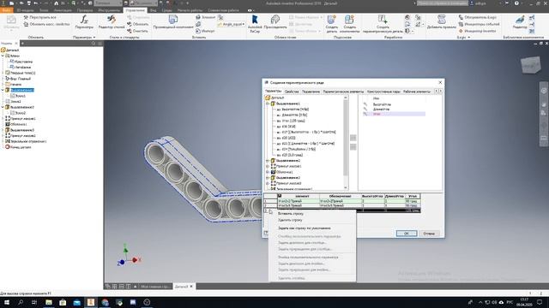
Task: Close the Деталь document tab at the bottom
Action: (191, 287)
